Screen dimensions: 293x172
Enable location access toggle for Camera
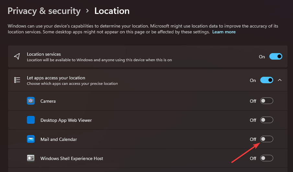[267, 101]
